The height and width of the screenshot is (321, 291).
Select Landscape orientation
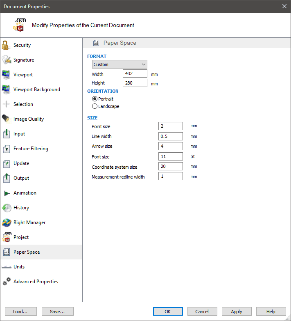pyautogui.click(x=106, y=106)
